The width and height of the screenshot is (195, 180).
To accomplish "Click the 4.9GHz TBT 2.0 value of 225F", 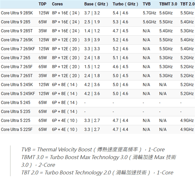I will [187, 129].
